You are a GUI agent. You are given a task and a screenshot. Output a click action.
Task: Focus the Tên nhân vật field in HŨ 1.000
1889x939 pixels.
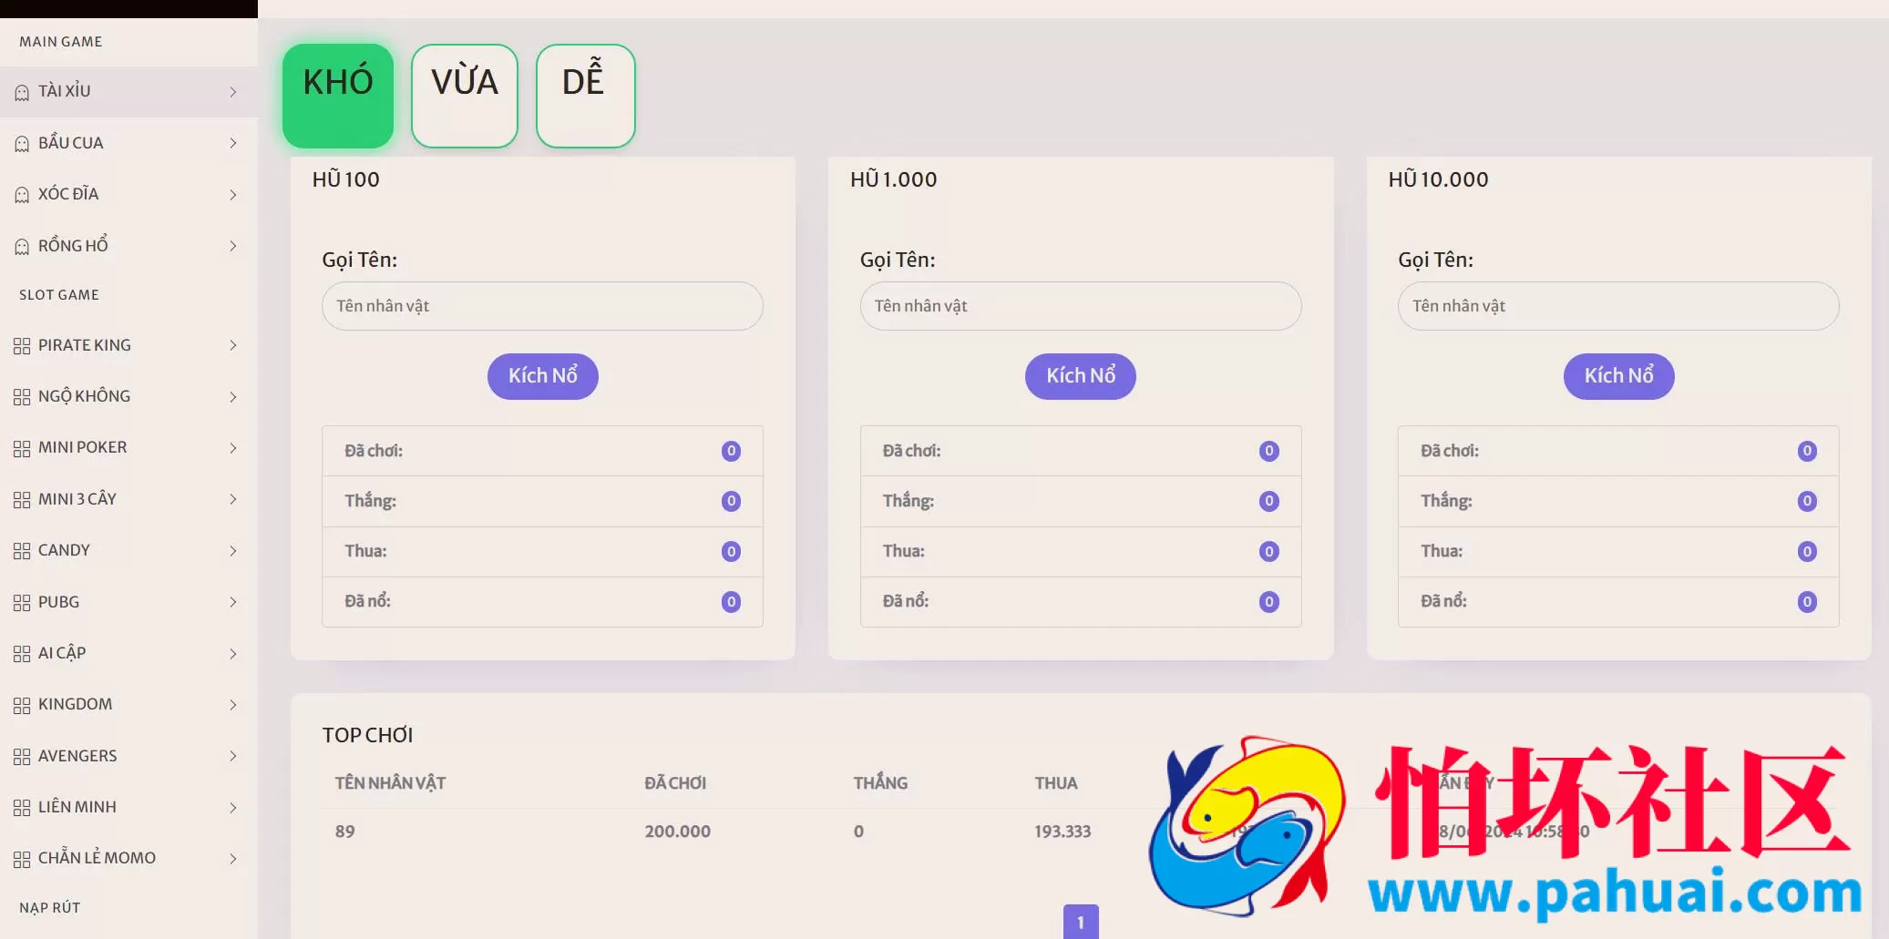pos(1081,306)
